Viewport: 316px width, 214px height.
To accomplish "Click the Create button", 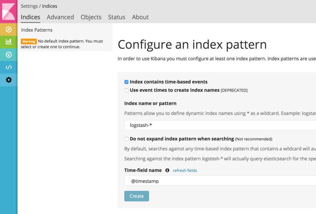I will 137,196.
